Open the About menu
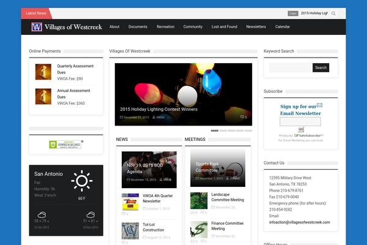 coord(114,27)
